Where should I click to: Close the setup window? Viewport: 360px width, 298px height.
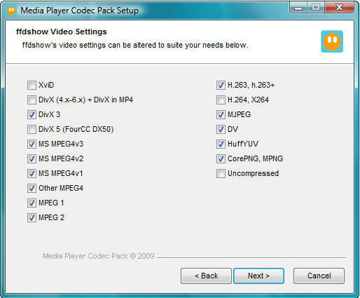click(339, 8)
